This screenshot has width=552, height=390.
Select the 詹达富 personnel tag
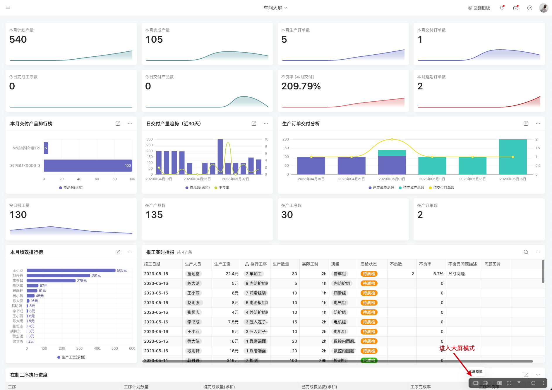point(193,274)
